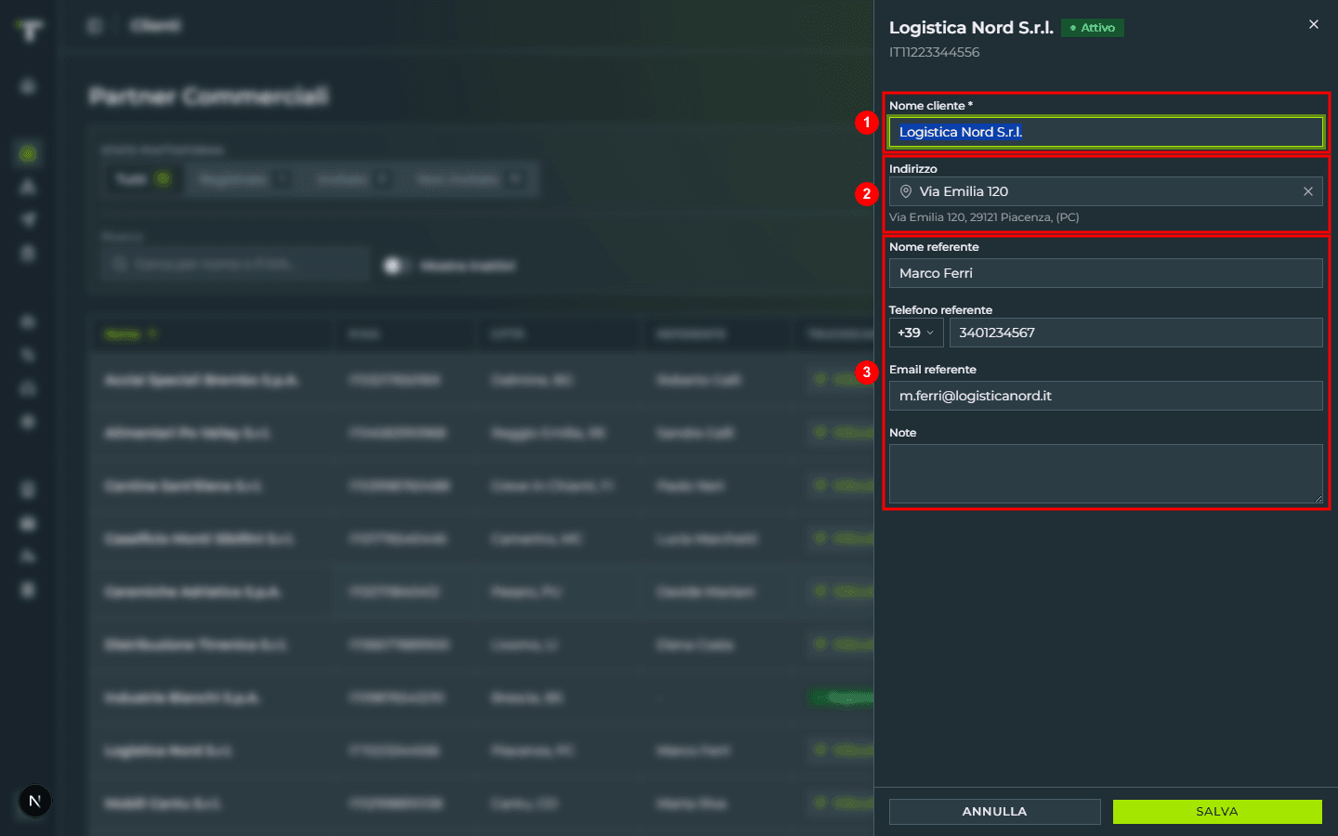Click the location pin icon in Indirizzo
This screenshot has width=1338, height=836.
click(x=906, y=191)
